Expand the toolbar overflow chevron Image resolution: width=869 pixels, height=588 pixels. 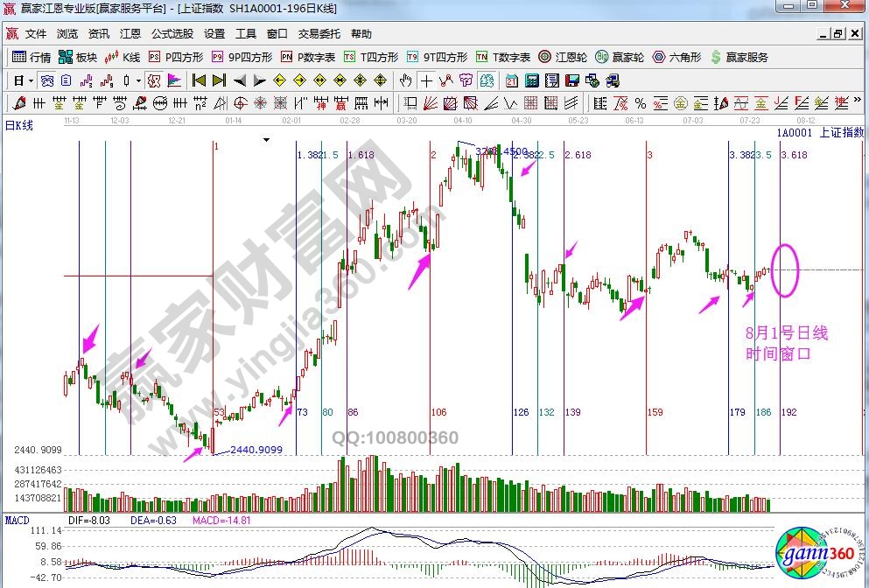[857, 102]
